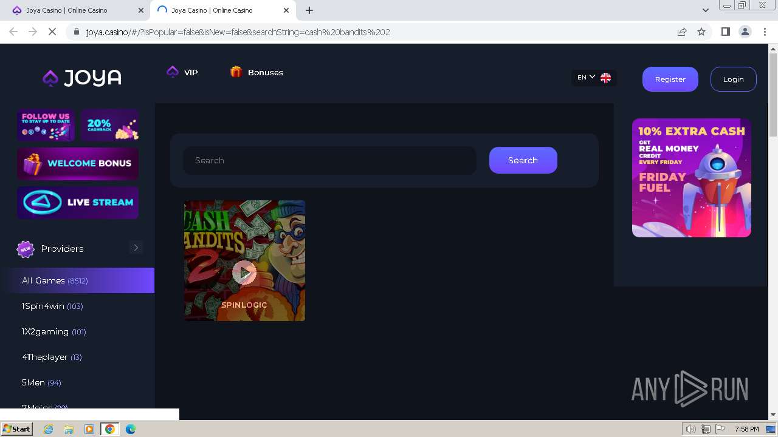Open File Explorer from taskbar
The image size is (778, 437).
coord(69,429)
